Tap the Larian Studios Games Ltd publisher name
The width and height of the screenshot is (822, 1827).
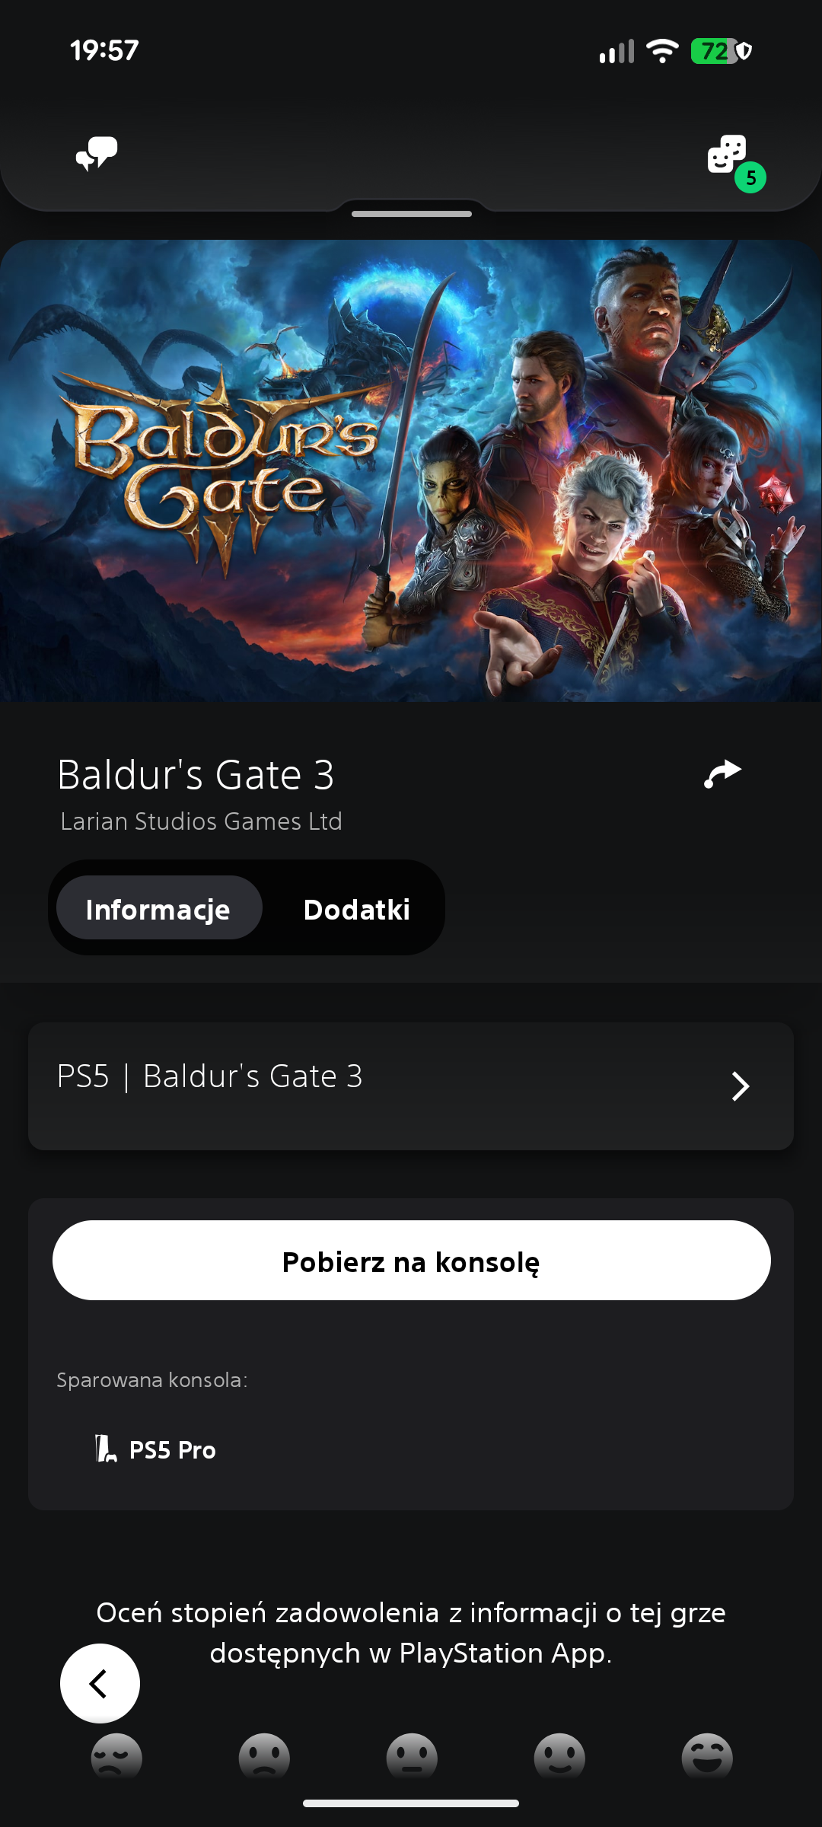[201, 821]
